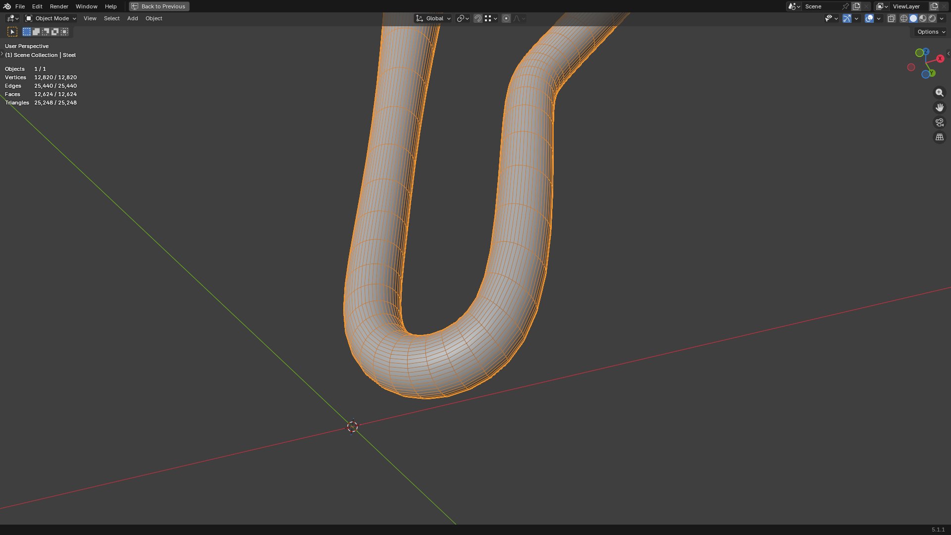Click the Y axis gizmo handle
951x535 pixels.
click(932, 73)
